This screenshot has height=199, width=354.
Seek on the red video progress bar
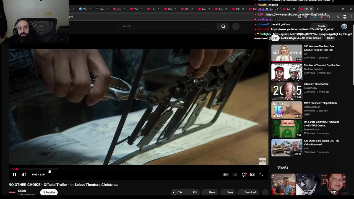tap(138, 169)
